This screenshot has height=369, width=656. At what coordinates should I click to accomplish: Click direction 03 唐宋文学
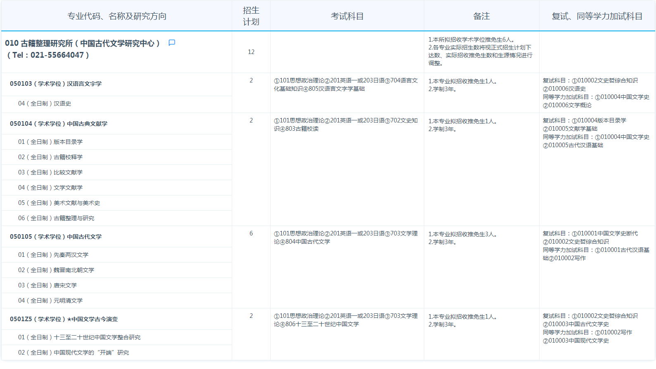pos(48,285)
